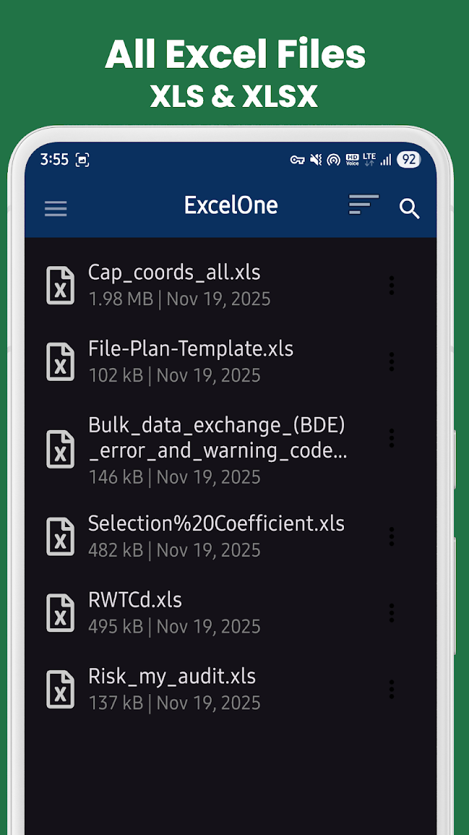Open more options for Risk_my_audit.xls

[x=391, y=689]
